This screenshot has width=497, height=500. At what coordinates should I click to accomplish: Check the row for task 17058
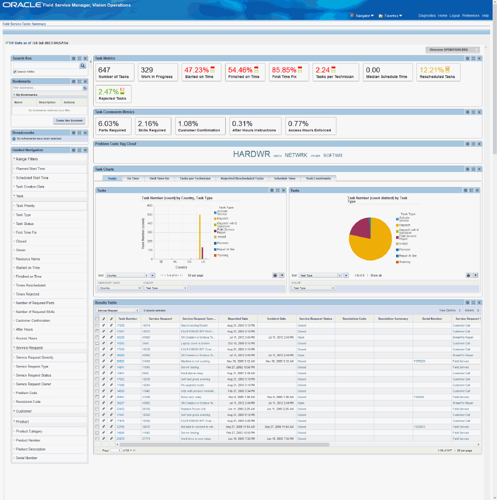[97, 326]
